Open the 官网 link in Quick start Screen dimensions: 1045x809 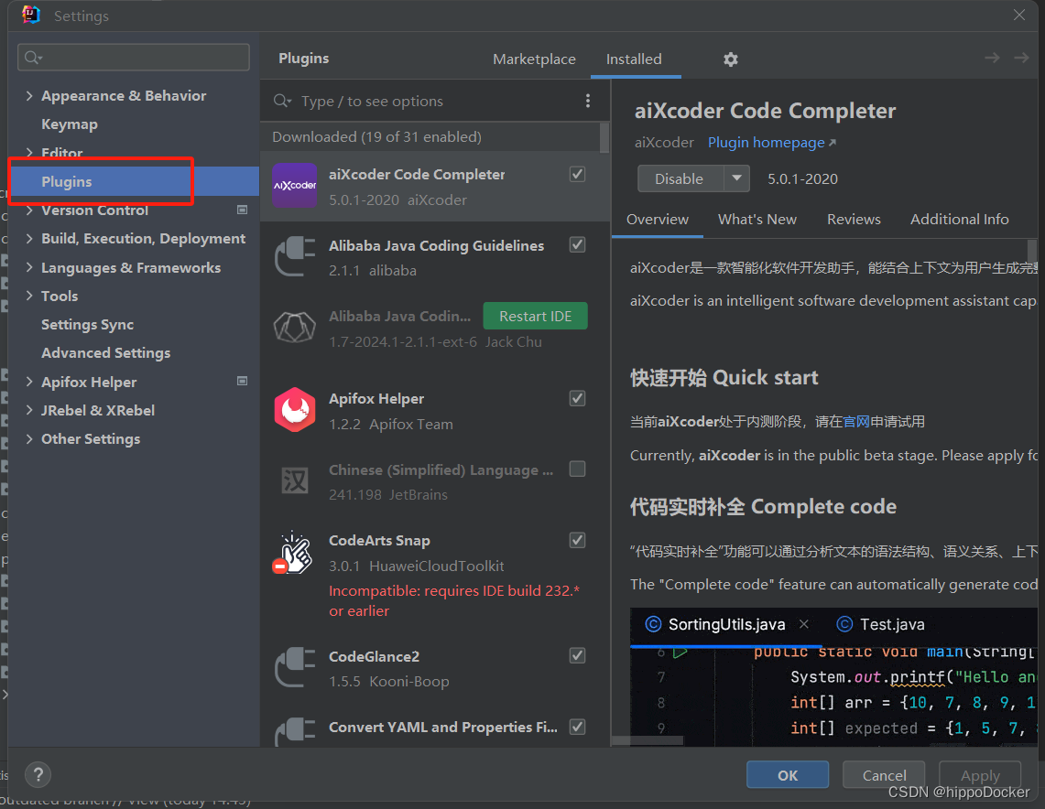coord(856,421)
